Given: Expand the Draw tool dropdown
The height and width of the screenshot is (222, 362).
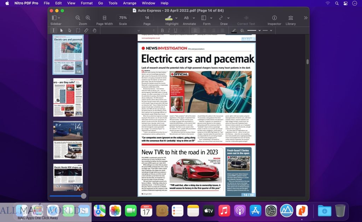Looking at the screenshot, I should coord(228,18).
